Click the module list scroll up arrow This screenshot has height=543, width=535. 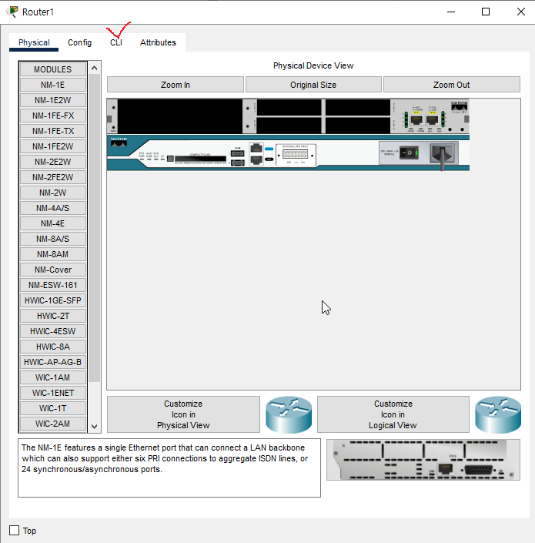tap(94, 69)
